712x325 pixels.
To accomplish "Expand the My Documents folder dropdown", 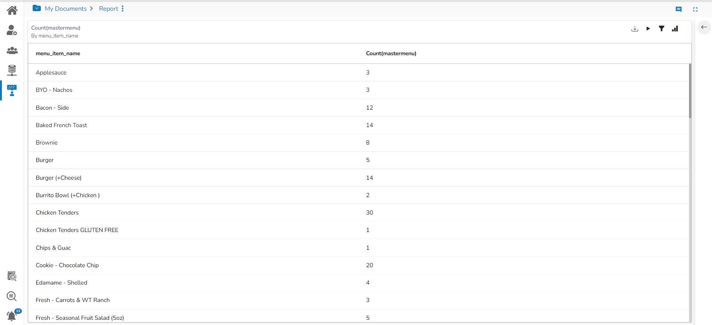I will (x=37, y=8).
